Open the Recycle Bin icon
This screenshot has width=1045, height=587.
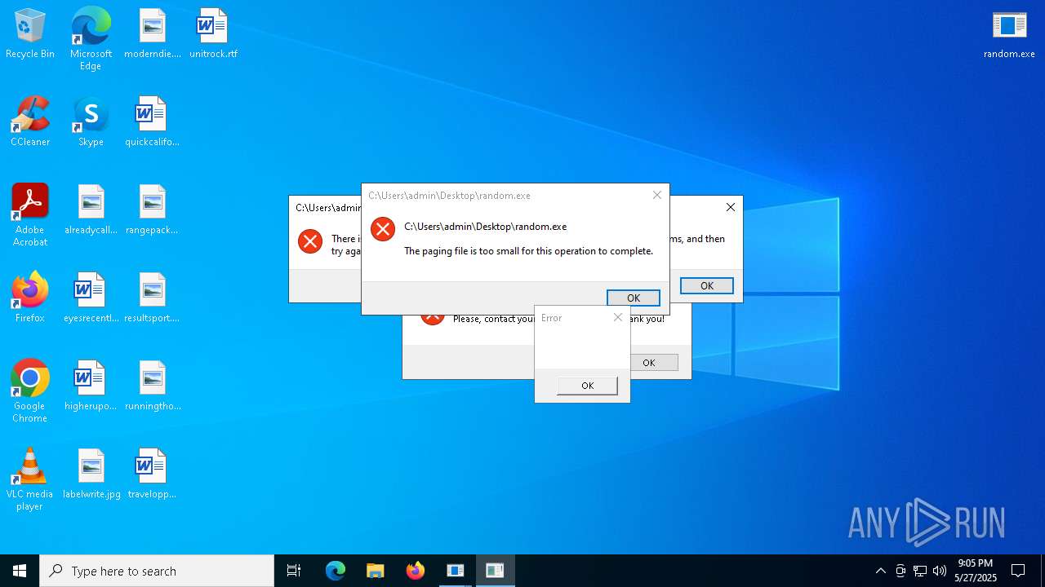point(30,34)
